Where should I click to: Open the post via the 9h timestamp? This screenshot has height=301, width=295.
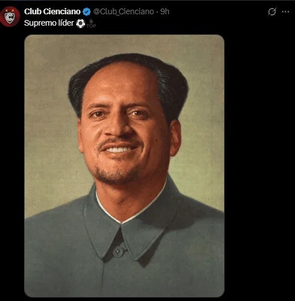165,12
